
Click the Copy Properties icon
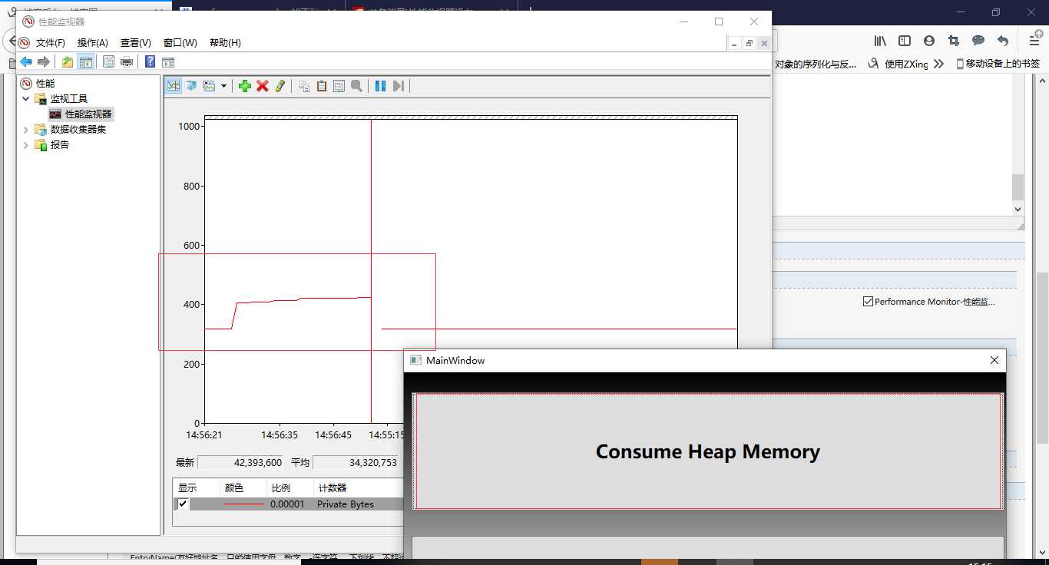point(304,86)
